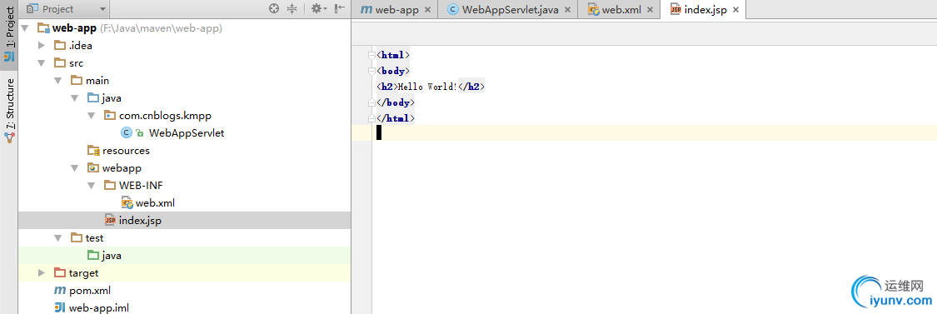Click the Collapse All icon in Project panel

coord(292,8)
